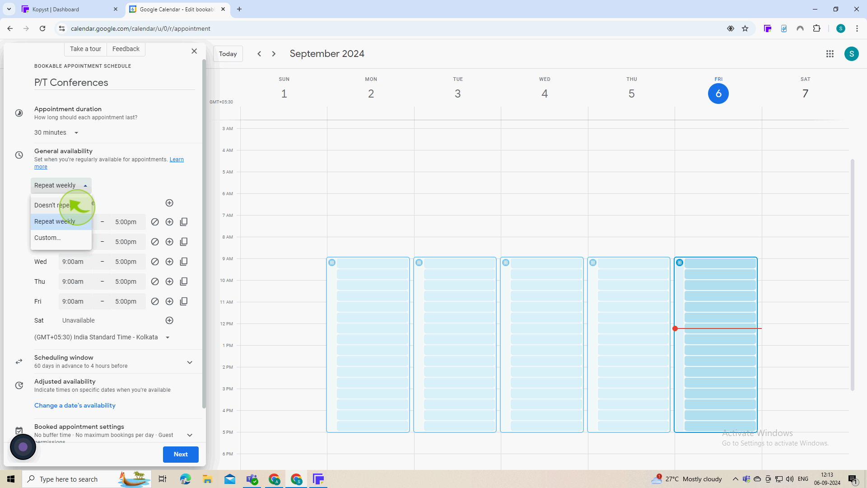Image resolution: width=867 pixels, height=488 pixels.
Task: Copy Thursday's time to all days
Action: [184, 282]
